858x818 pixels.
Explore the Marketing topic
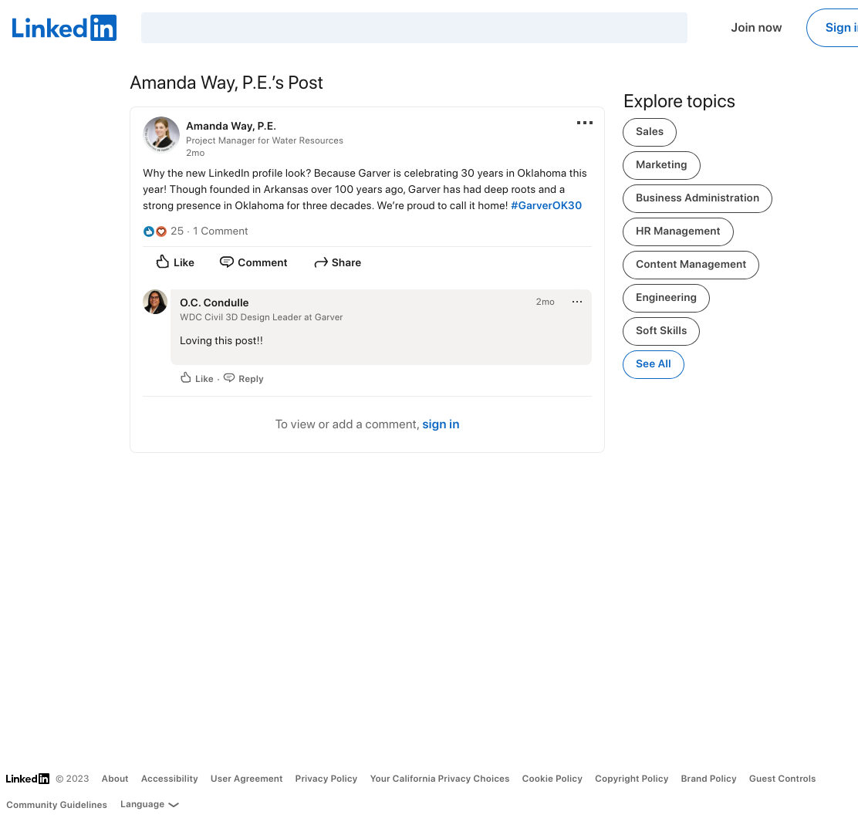tap(661, 165)
